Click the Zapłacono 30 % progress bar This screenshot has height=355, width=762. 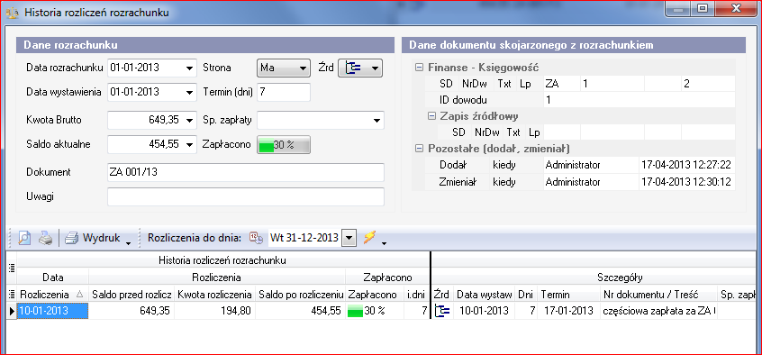284,144
